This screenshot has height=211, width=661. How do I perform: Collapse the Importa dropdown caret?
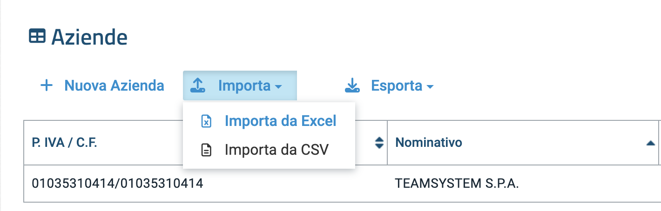click(x=278, y=87)
